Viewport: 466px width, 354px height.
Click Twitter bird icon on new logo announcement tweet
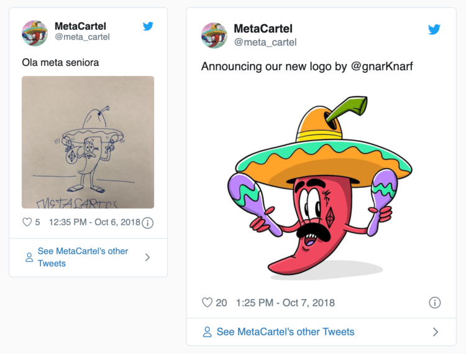[x=434, y=29]
